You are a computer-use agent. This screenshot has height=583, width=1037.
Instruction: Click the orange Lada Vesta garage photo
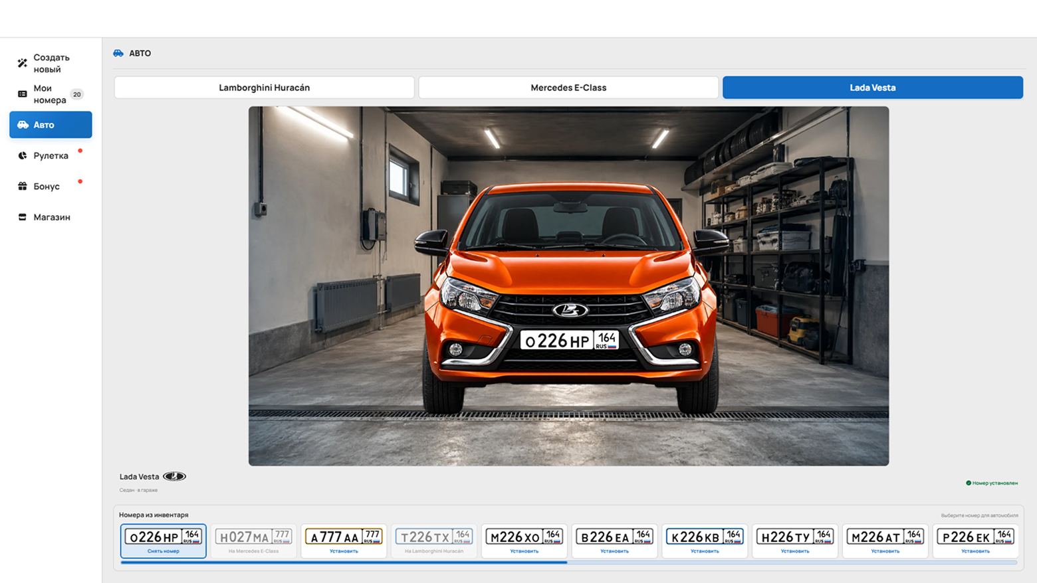click(x=568, y=286)
